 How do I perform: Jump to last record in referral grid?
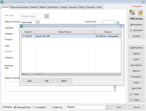click(x=42, y=74)
